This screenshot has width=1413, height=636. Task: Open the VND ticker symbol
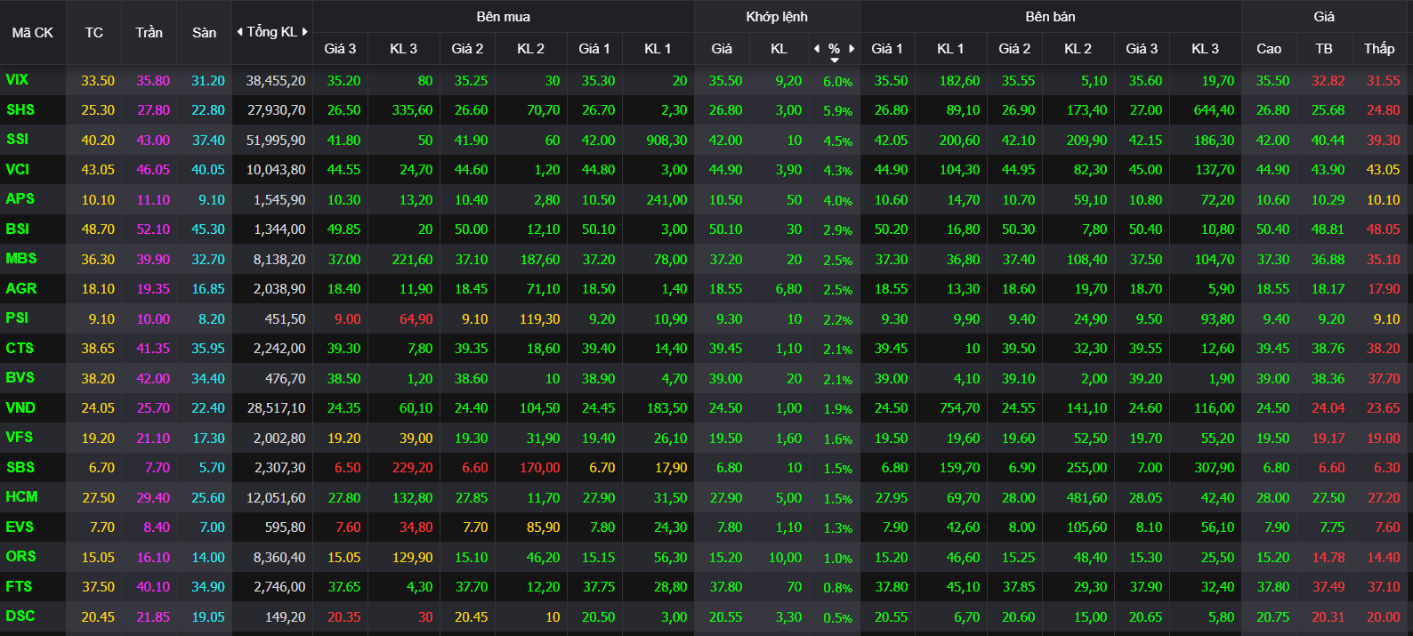click(20, 407)
